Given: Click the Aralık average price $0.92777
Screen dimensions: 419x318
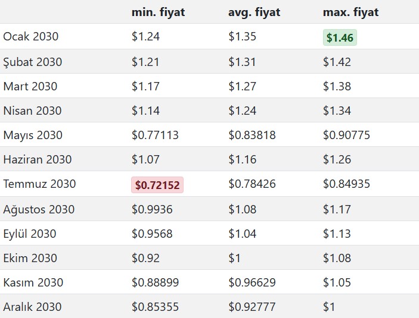Looking at the screenshot, I should point(252,307).
